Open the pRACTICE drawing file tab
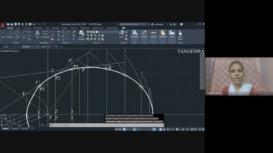 [46, 47]
